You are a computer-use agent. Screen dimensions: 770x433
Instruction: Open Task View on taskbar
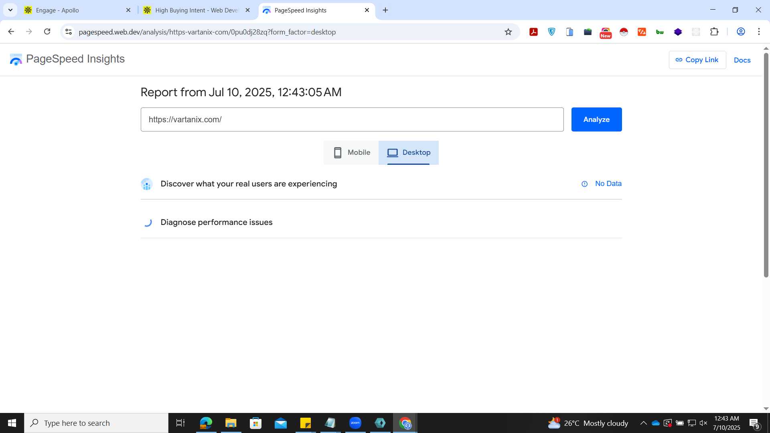180,423
